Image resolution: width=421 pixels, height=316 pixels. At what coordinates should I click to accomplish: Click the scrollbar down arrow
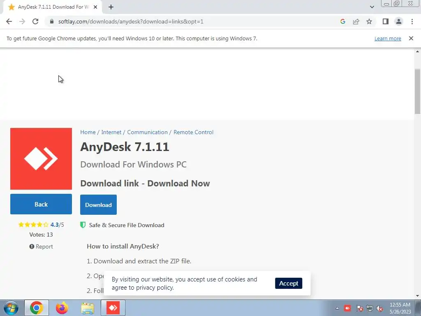click(x=417, y=296)
